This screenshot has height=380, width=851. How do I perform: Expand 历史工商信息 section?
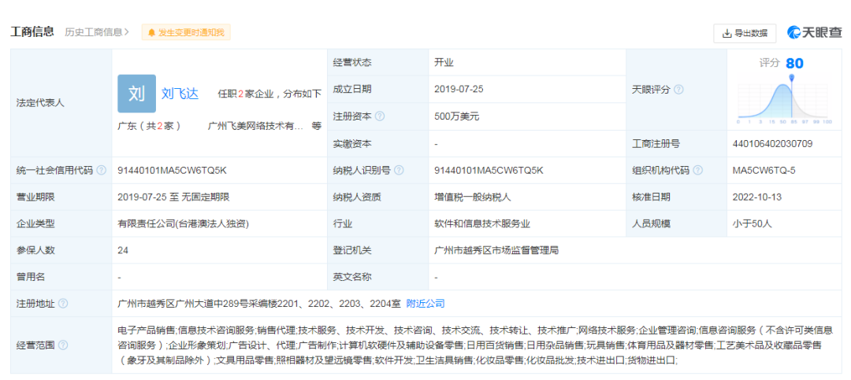point(97,32)
